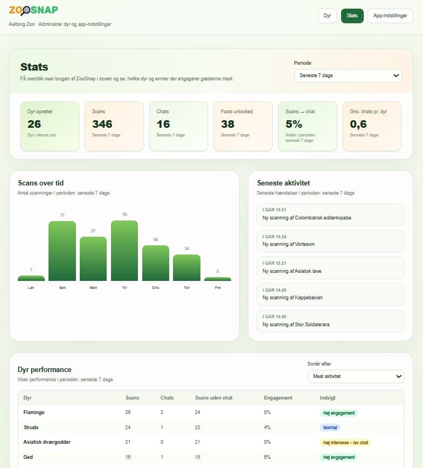Click the Engagement column header
423x468 pixels.
click(x=278, y=398)
